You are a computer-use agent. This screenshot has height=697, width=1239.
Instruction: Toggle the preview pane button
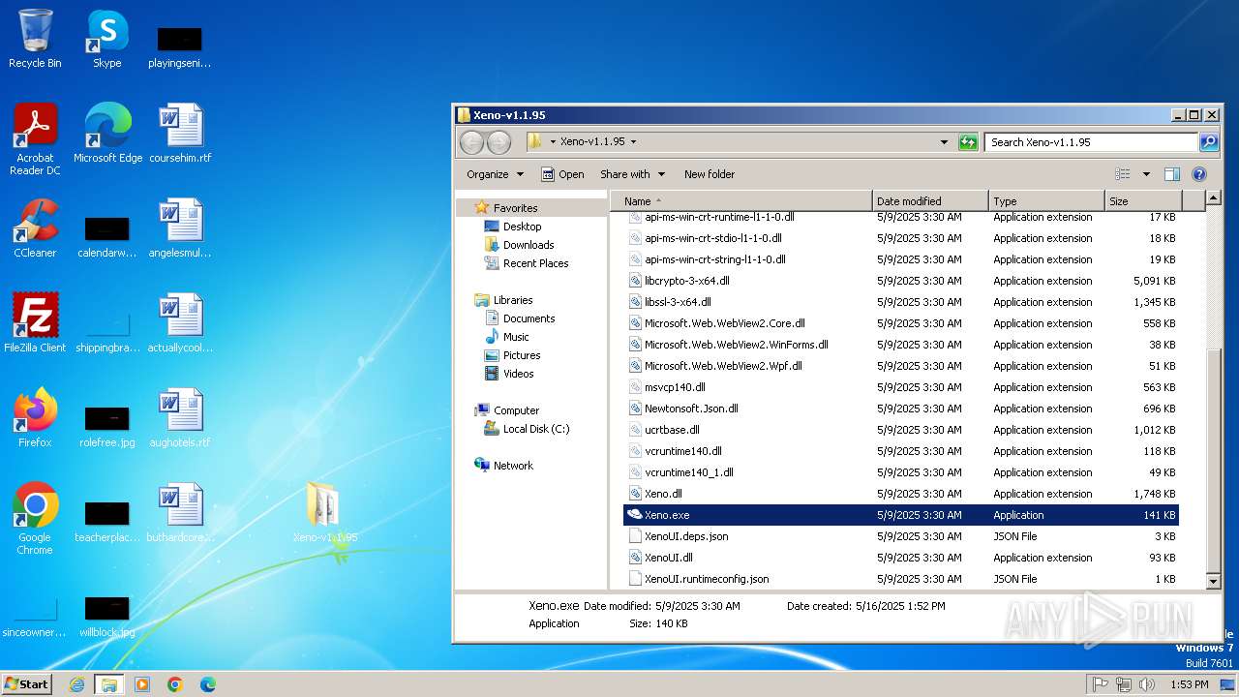pos(1172,174)
